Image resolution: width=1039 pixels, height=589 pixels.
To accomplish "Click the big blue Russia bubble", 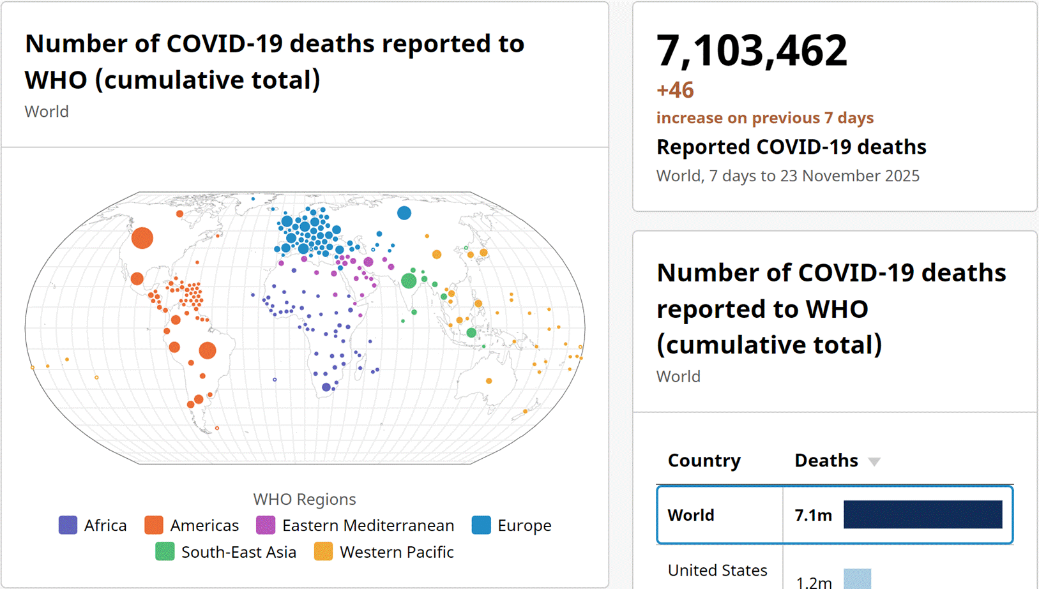I will pyautogui.click(x=404, y=213).
